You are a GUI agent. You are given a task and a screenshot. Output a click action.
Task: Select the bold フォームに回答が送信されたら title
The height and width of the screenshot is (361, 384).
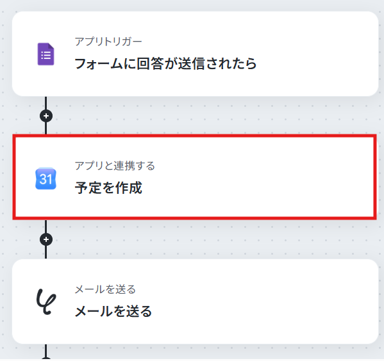point(165,63)
